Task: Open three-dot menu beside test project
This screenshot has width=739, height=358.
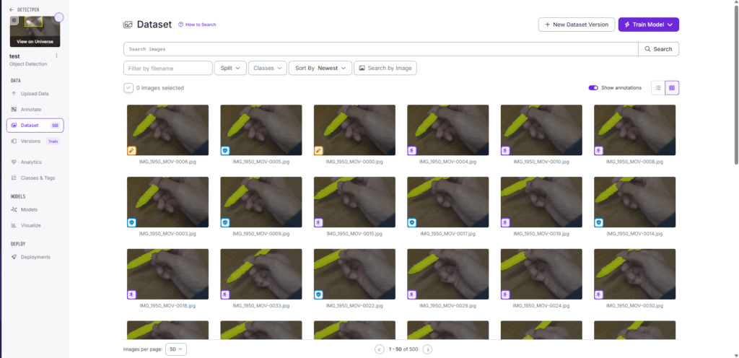Action: point(57,56)
